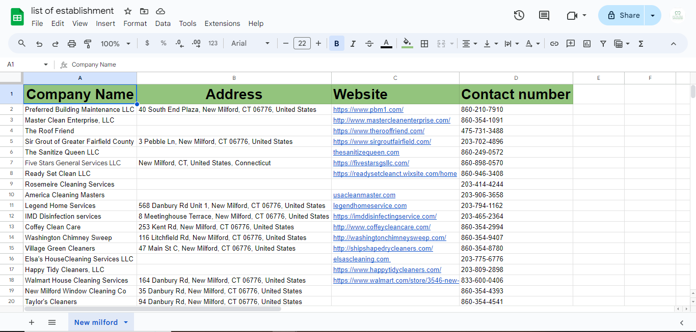Viewport: 696px width, 332px height.
Task: Toggle italic formatting
Action: [x=353, y=44]
